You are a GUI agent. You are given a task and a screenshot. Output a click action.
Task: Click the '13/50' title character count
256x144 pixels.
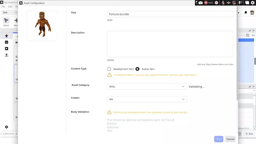tap(110, 20)
